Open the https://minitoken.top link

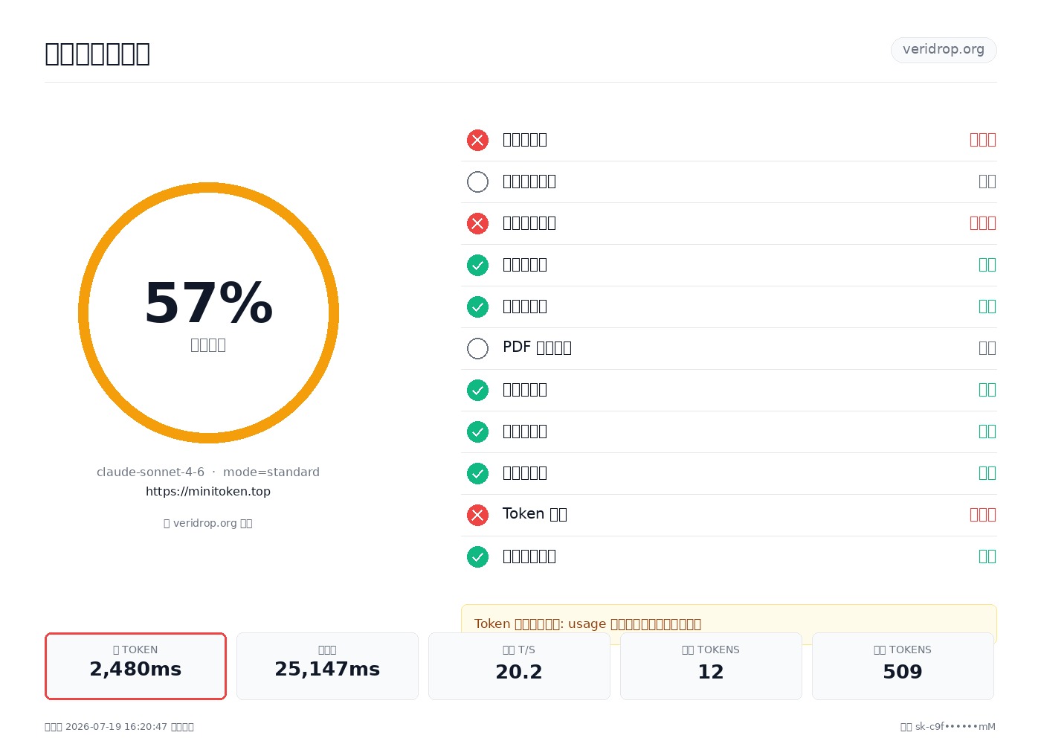(x=208, y=491)
